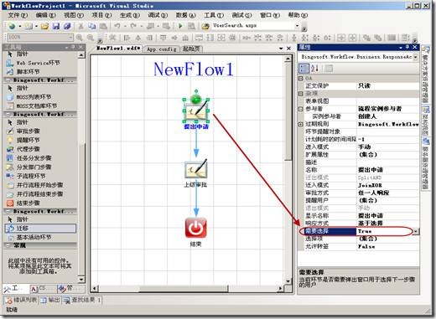Image resolution: width=436 pixels, height=319 pixels.
Task: Click the Undo arrow icon
Action: point(117,26)
